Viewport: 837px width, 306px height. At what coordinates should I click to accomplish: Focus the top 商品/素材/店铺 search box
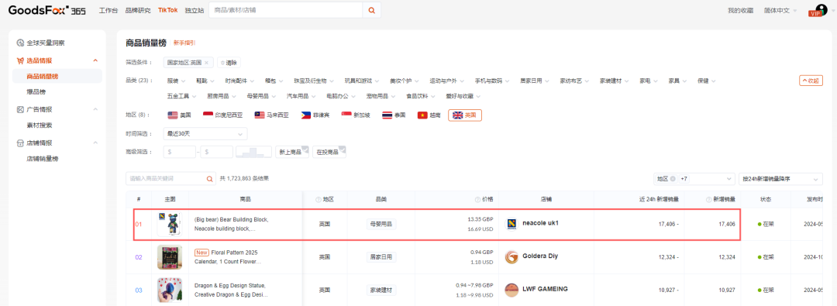[x=285, y=10]
